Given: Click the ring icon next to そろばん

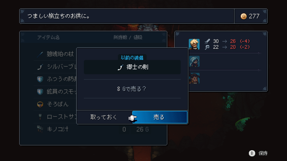Looking at the screenshot, I should [40, 104].
